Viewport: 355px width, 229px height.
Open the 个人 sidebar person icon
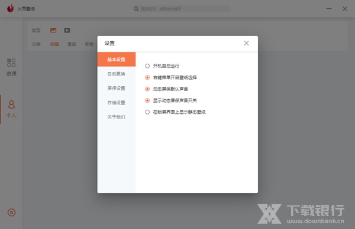[x=11, y=104]
